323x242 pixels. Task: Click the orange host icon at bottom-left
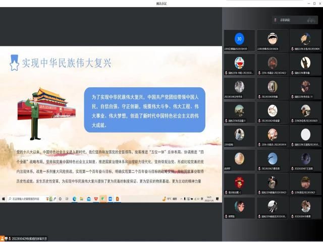tap(2, 238)
